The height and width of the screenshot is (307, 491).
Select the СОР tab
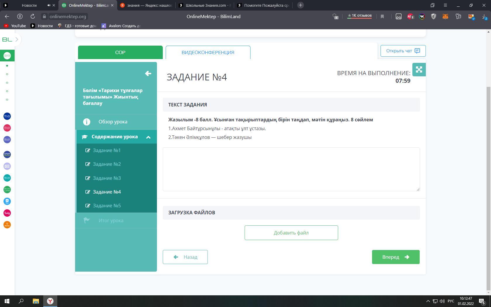coord(120,53)
